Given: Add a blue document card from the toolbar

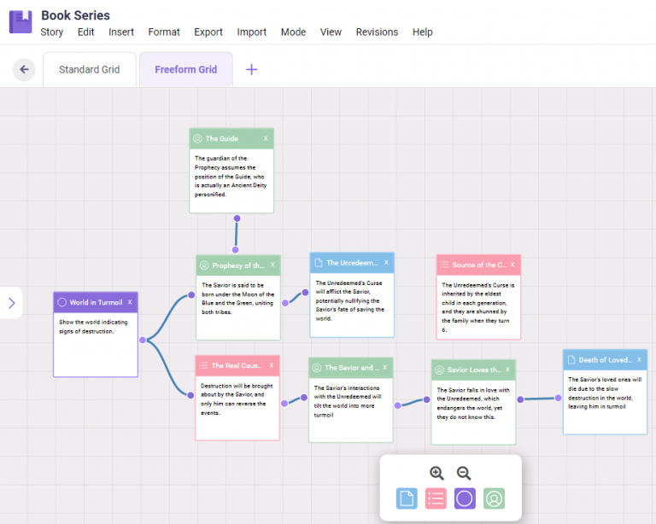Looking at the screenshot, I should [407, 498].
